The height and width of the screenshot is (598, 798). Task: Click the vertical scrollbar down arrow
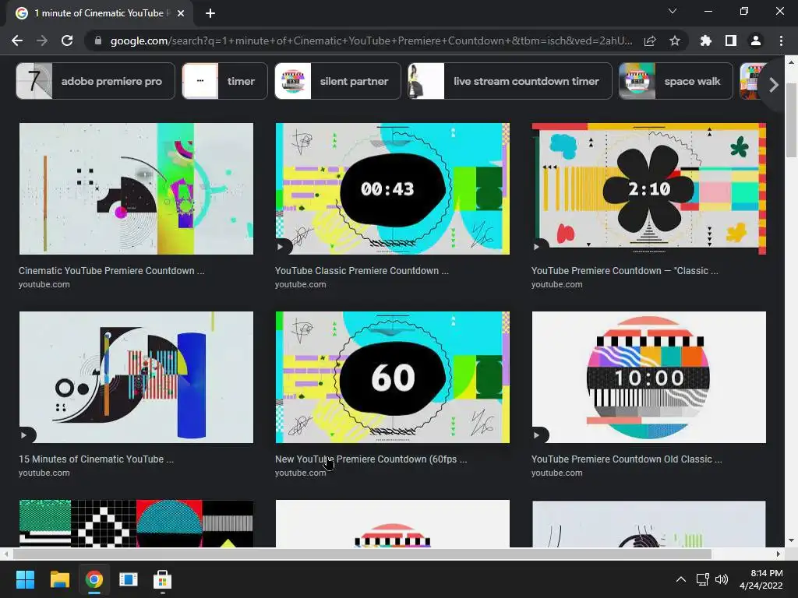coord(790,540)
